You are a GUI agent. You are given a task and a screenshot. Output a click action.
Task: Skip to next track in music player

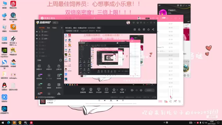tap(117, 101)
